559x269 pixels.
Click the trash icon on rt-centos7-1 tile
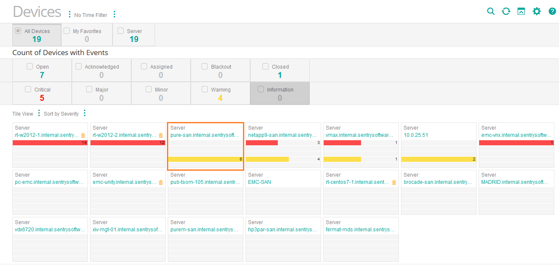393,182
